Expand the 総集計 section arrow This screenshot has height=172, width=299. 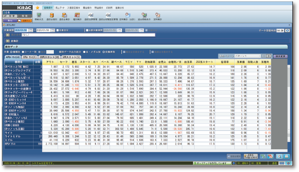pyautogui.click(x=8, y=41)
